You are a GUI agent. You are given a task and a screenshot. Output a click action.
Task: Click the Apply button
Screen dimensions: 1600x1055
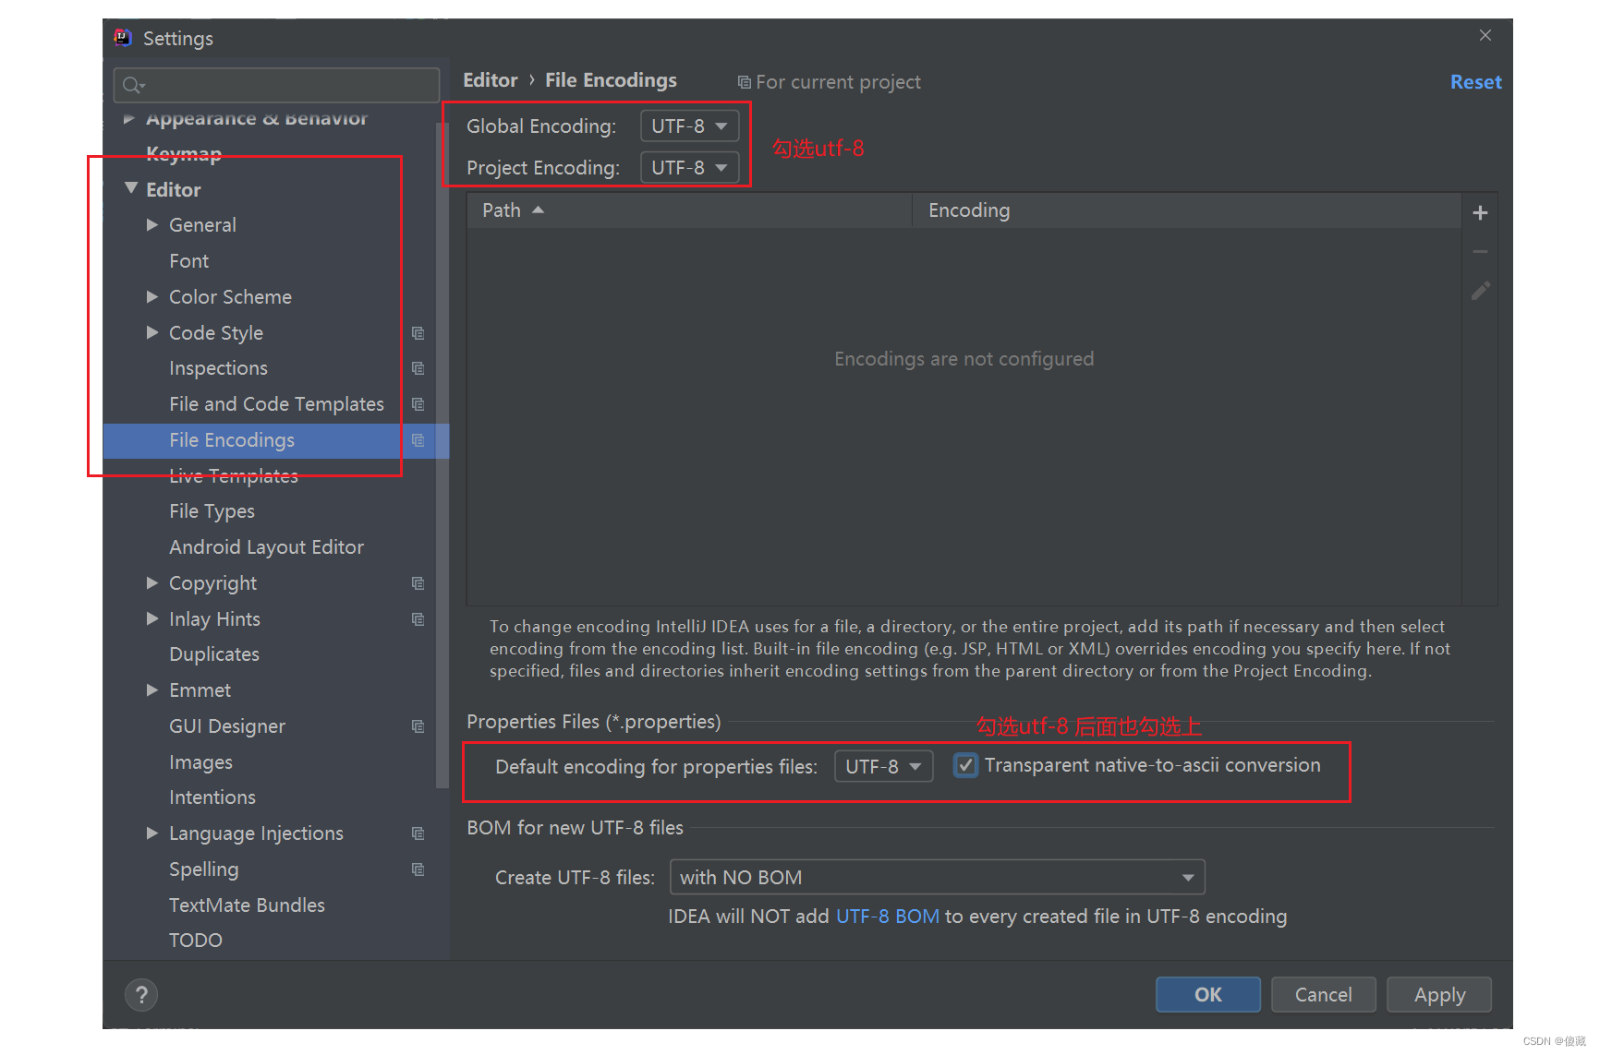[1439, 994]
